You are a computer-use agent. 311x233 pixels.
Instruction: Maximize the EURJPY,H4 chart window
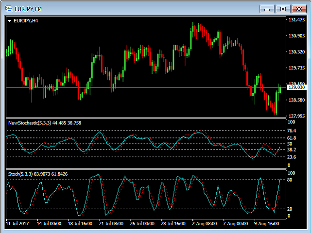coord(283,9)
